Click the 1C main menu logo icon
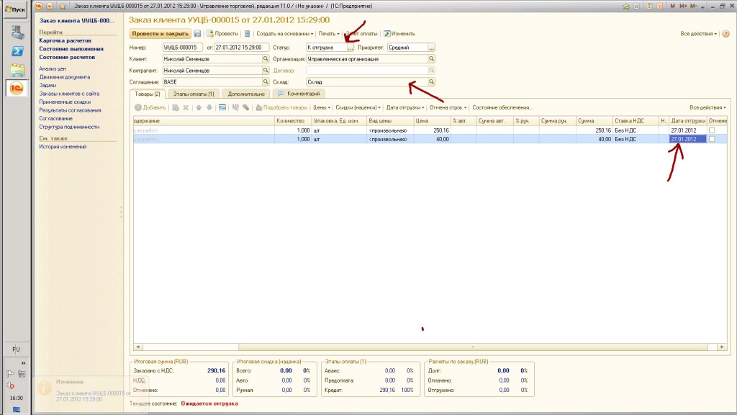This screenshot has width=737, height=415. 39,6
